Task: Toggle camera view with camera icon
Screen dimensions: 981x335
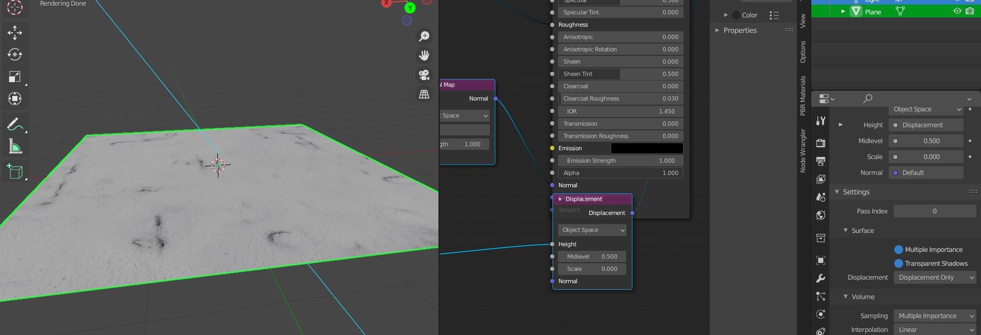Action: point(424,75)
